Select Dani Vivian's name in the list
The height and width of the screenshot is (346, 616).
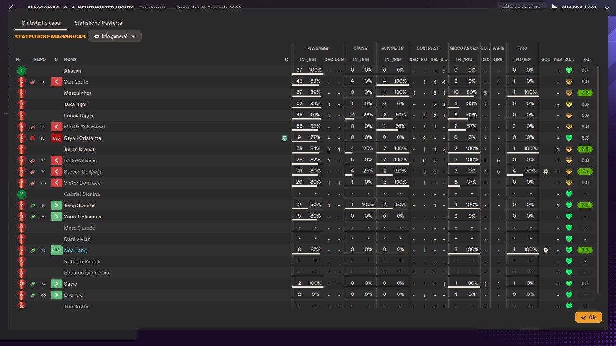77,239
